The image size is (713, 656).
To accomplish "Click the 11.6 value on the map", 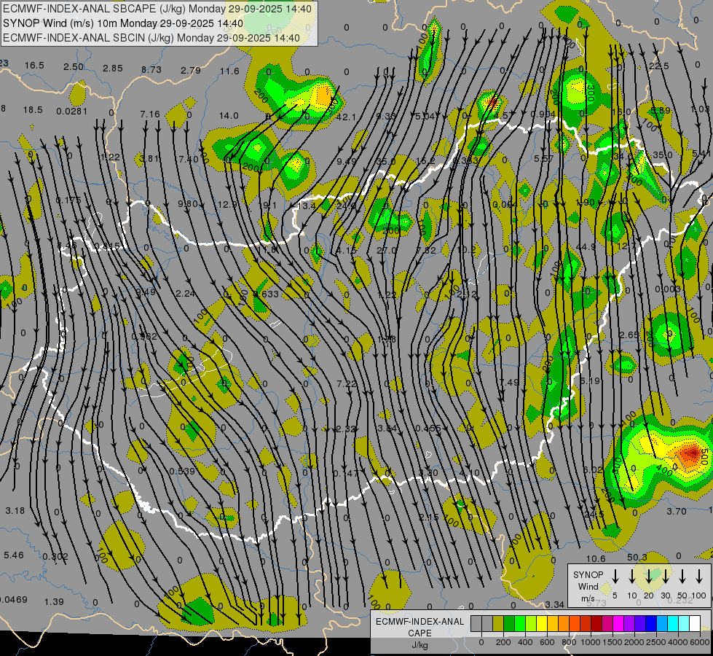I will (229, 71).
